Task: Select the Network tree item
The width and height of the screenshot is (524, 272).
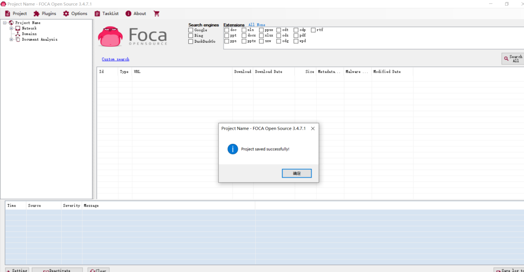Action: pyautogui.click(x=29, y=29)
